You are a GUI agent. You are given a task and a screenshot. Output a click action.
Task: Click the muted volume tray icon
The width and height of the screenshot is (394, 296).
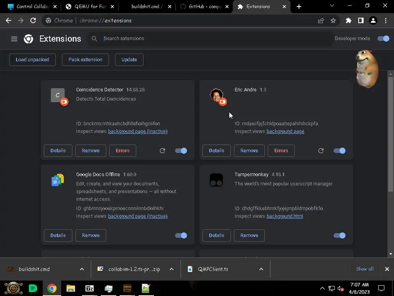pyautogui.click(x=341, y=288)
